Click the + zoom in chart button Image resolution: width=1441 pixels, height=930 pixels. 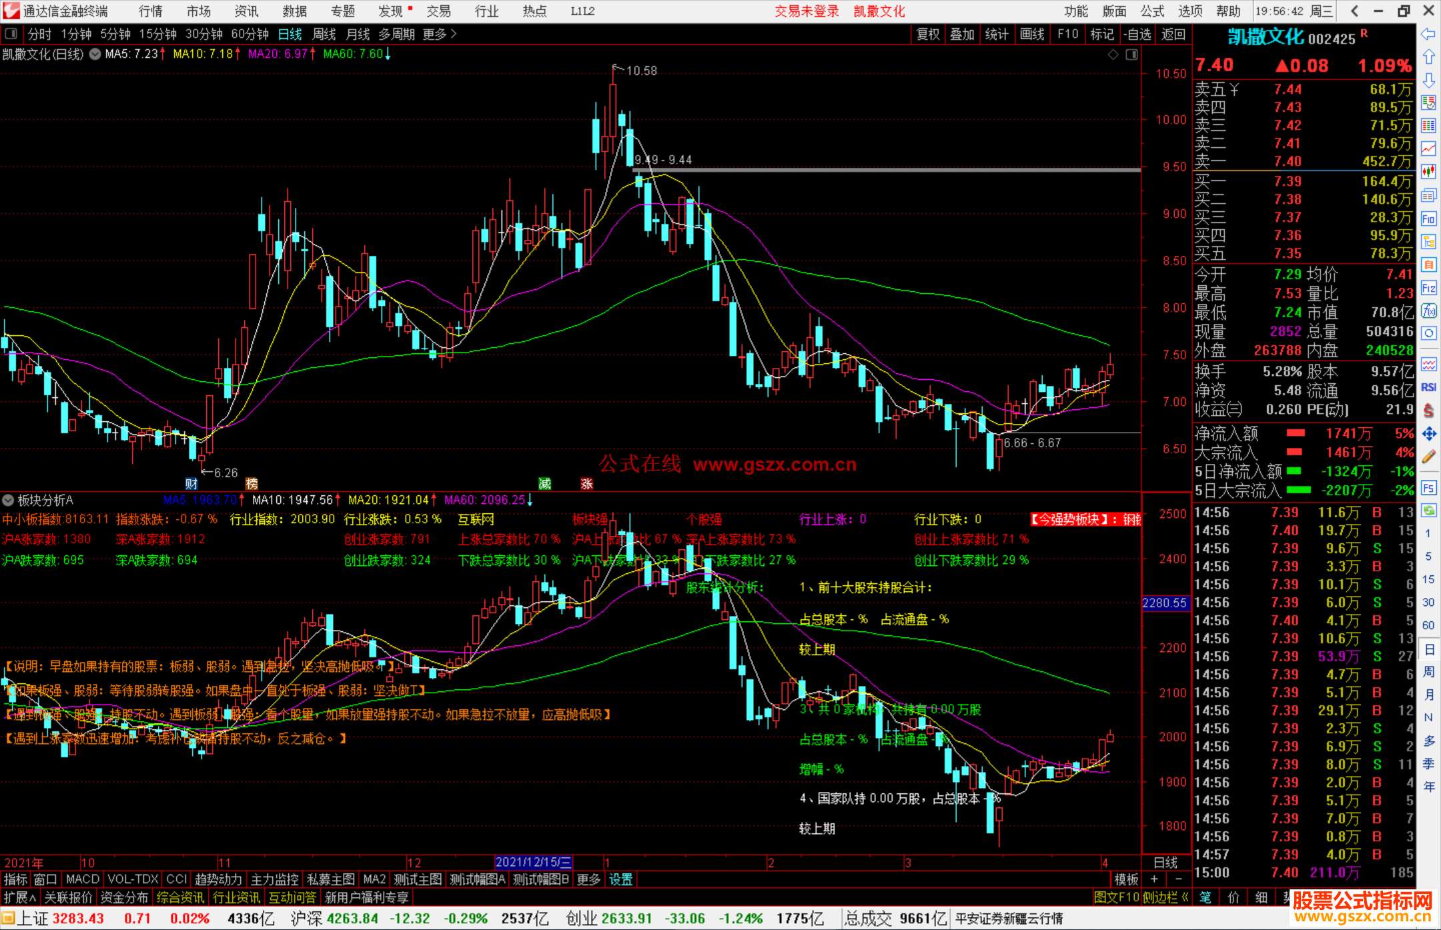(x=1154, y=879)
